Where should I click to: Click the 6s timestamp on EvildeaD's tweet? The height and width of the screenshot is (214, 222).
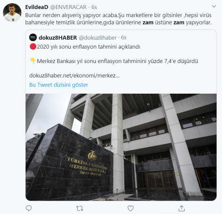point(94,7)
